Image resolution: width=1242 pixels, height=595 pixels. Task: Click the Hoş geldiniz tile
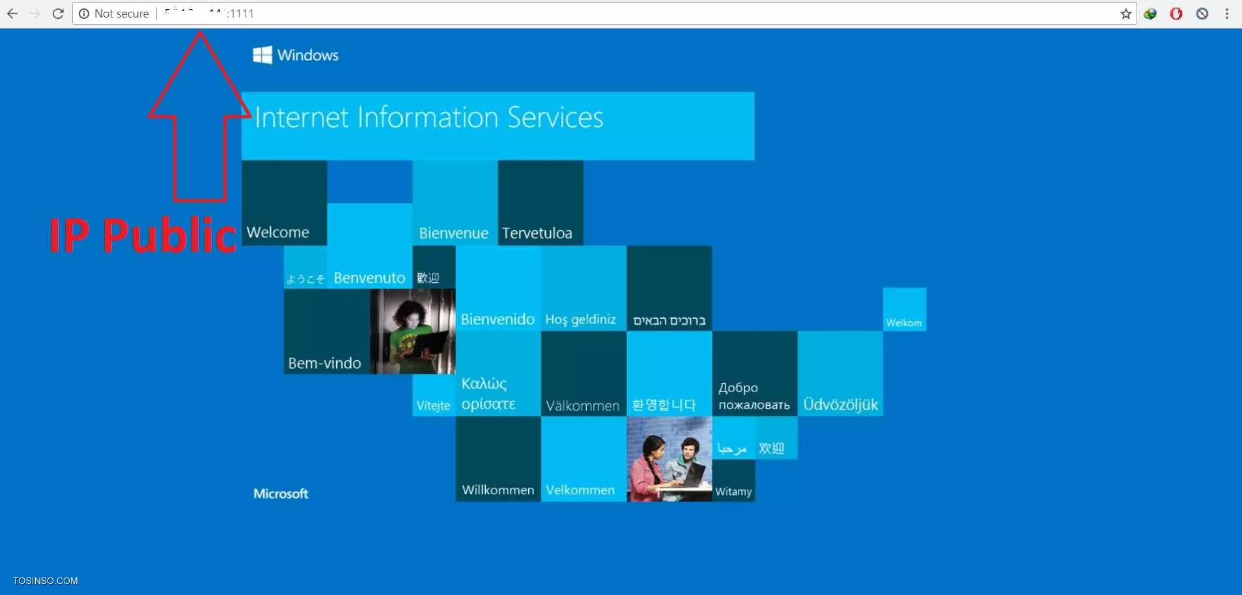click(x=584, y=288)
